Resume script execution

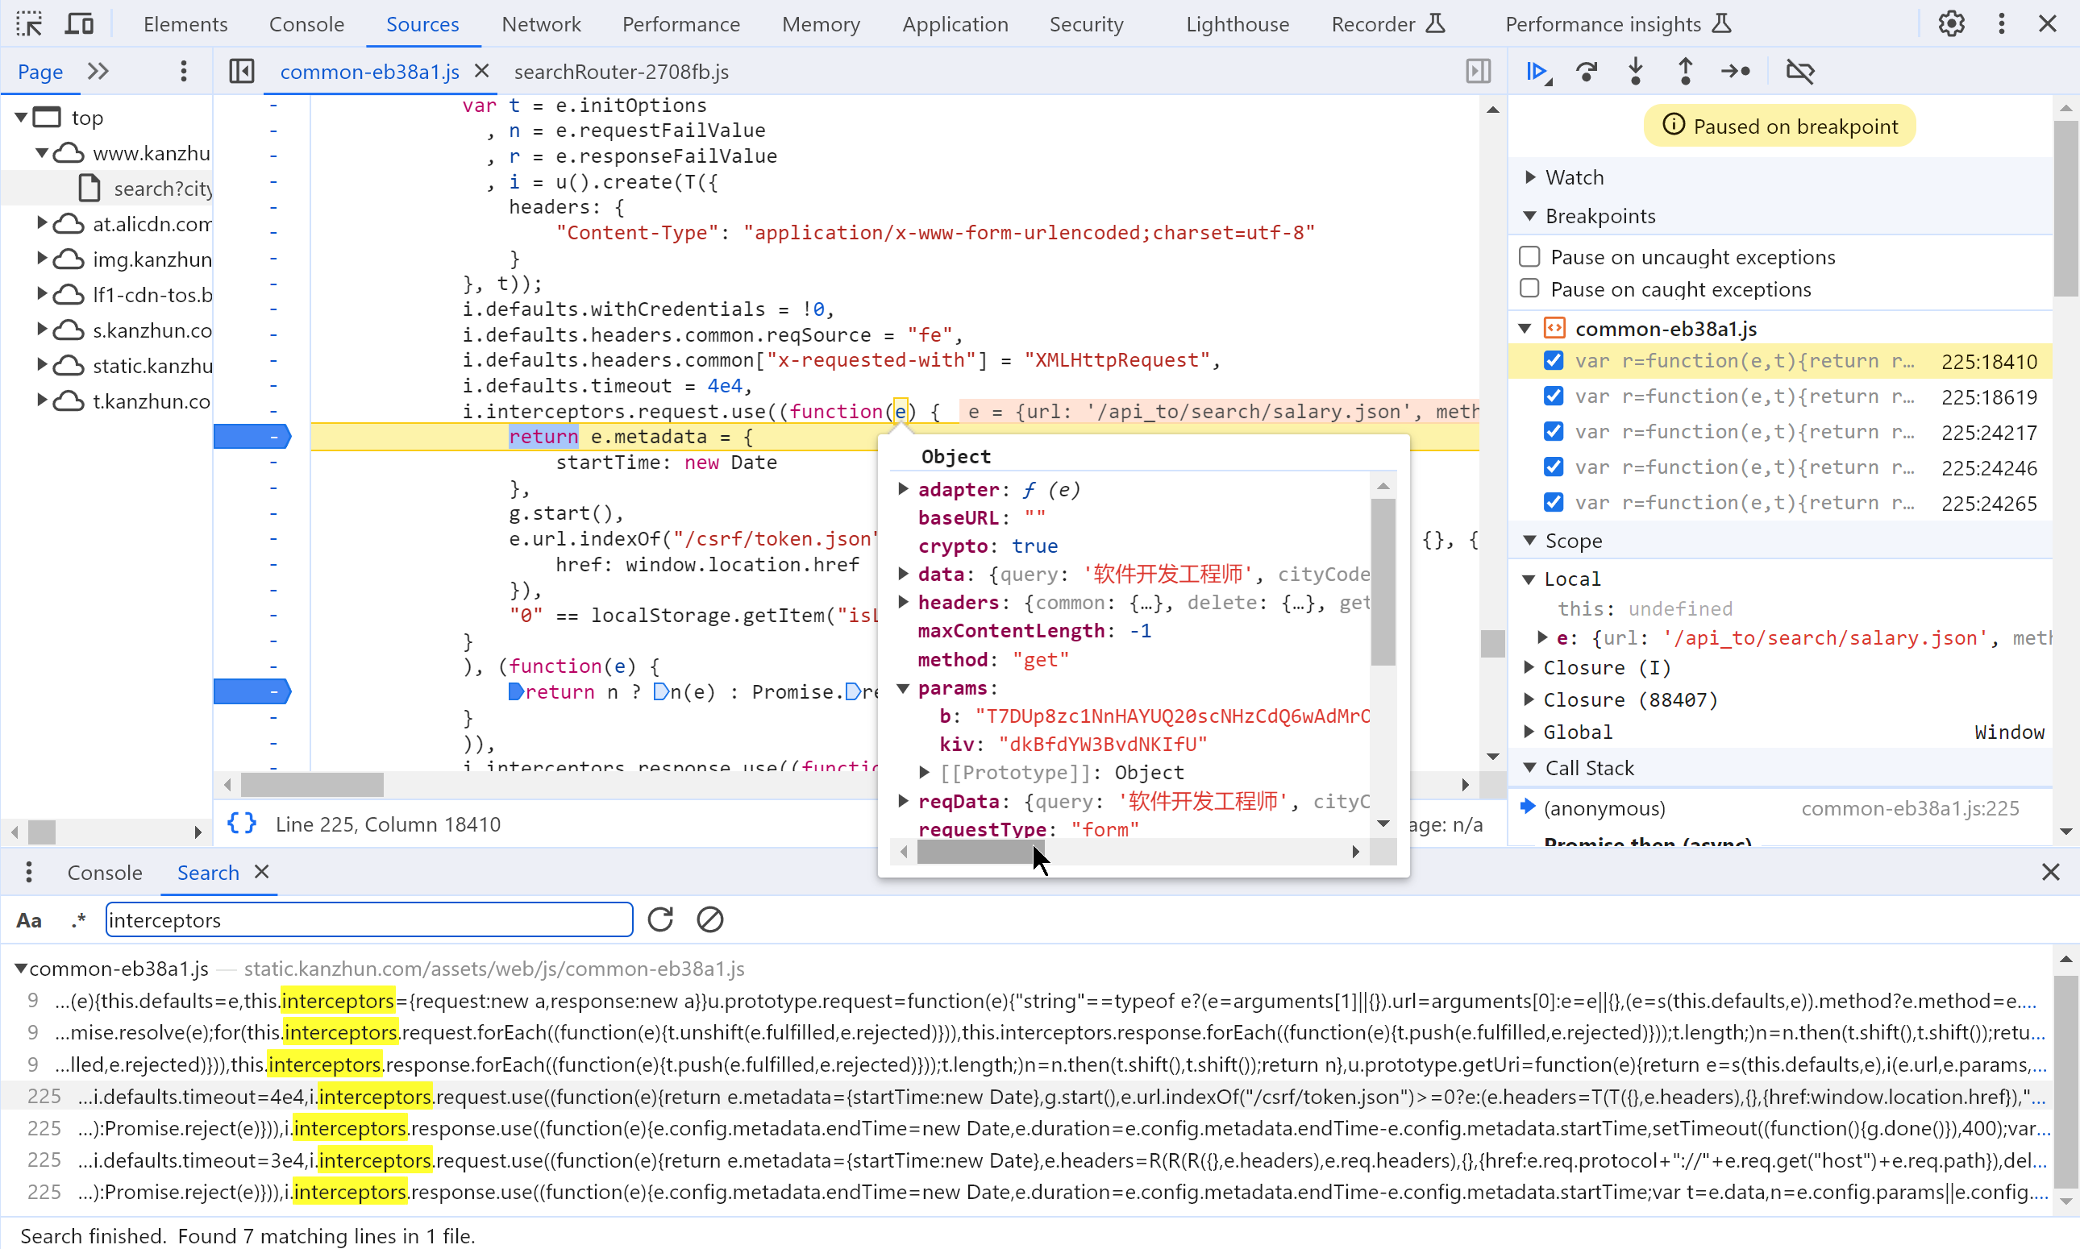click(x=1537, y=72)
